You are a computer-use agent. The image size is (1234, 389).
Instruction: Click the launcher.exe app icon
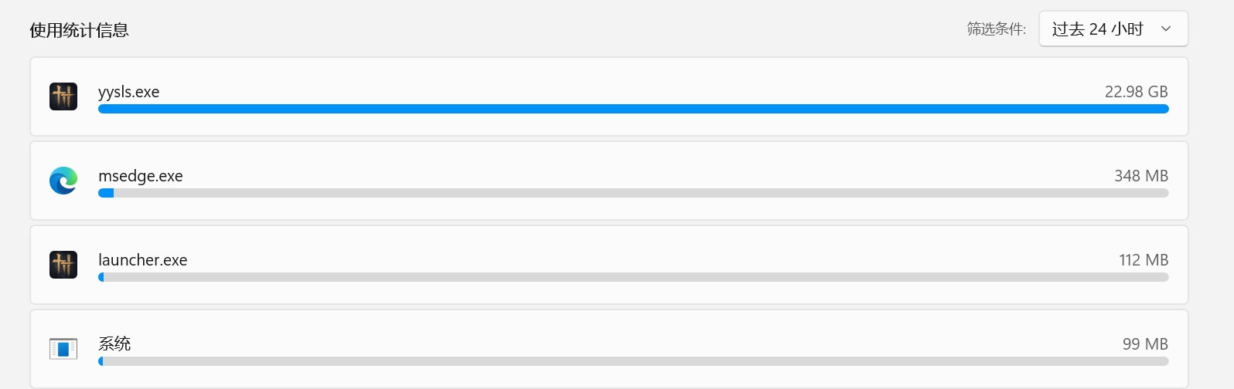coord(63,265)
